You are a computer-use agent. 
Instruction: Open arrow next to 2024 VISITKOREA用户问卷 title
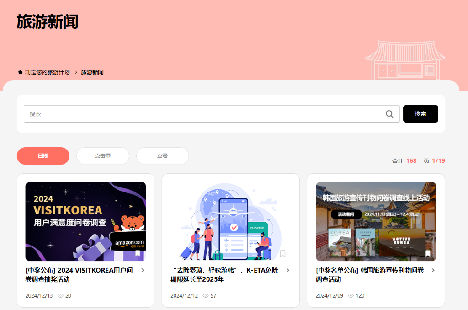143,270
